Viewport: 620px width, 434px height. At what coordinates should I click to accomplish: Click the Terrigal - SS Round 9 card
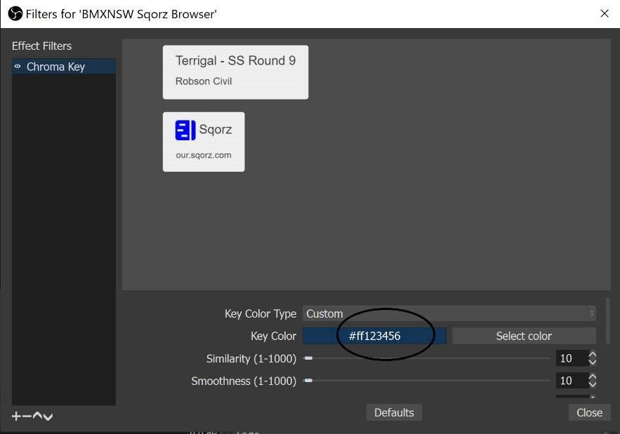coord(236,72)
